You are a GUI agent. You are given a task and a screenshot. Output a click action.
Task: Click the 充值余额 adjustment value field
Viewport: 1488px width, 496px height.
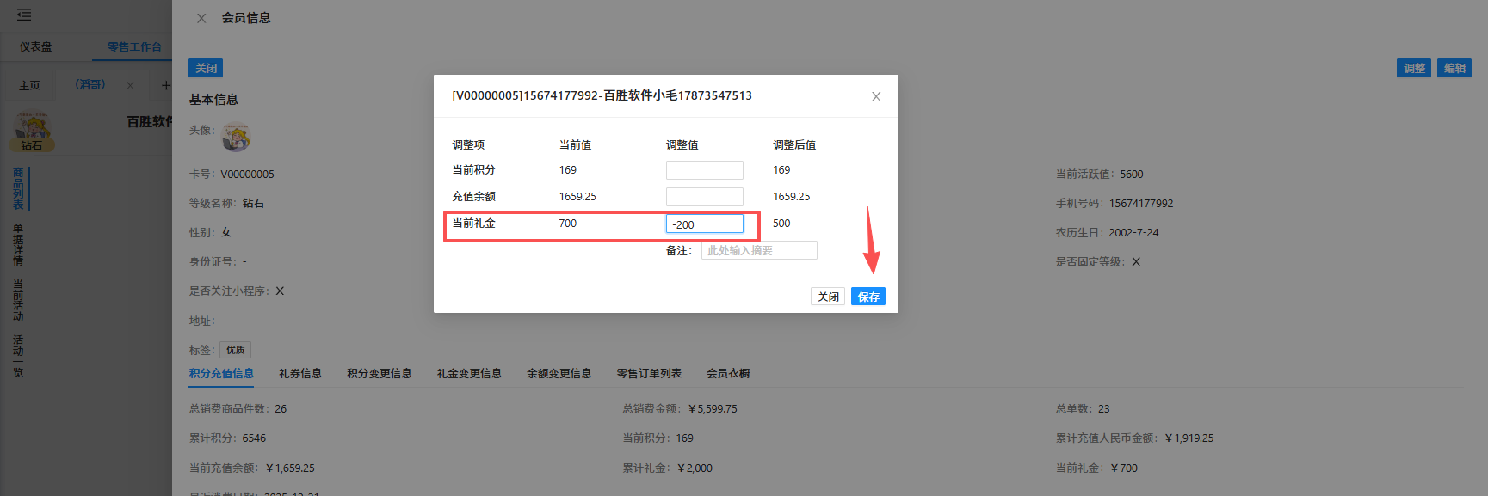tap(704, 197)
